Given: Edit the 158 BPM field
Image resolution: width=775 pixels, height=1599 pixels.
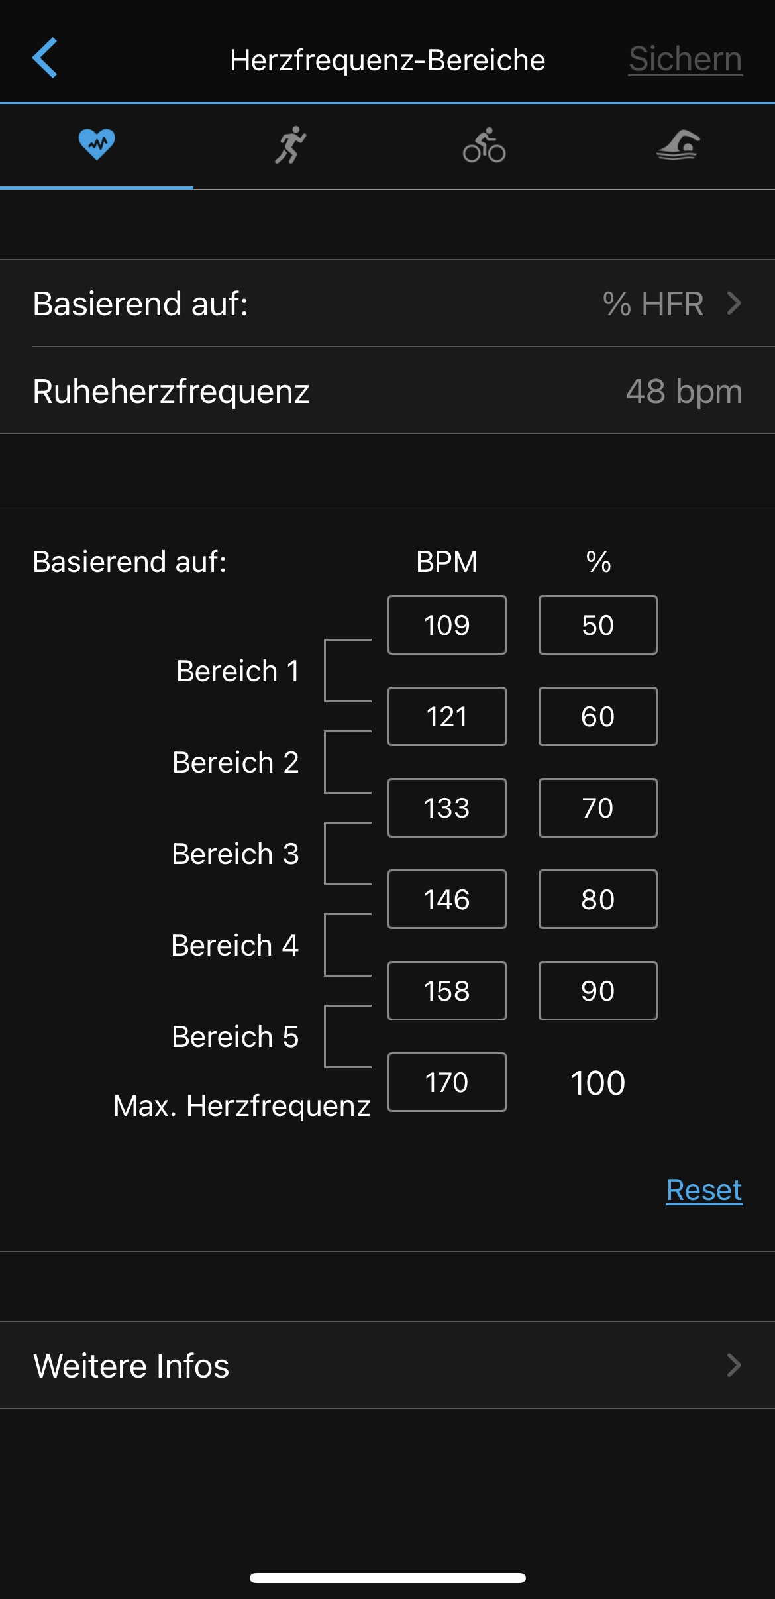Looking at the screenshot, I should [447, 991].
